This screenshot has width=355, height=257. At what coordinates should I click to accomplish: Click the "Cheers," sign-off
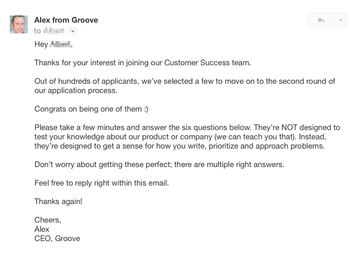point(47,220)
